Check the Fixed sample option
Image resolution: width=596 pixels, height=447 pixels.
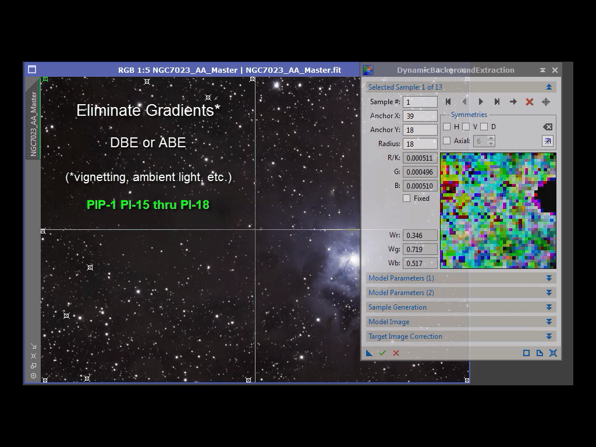[x=407, y=198]
